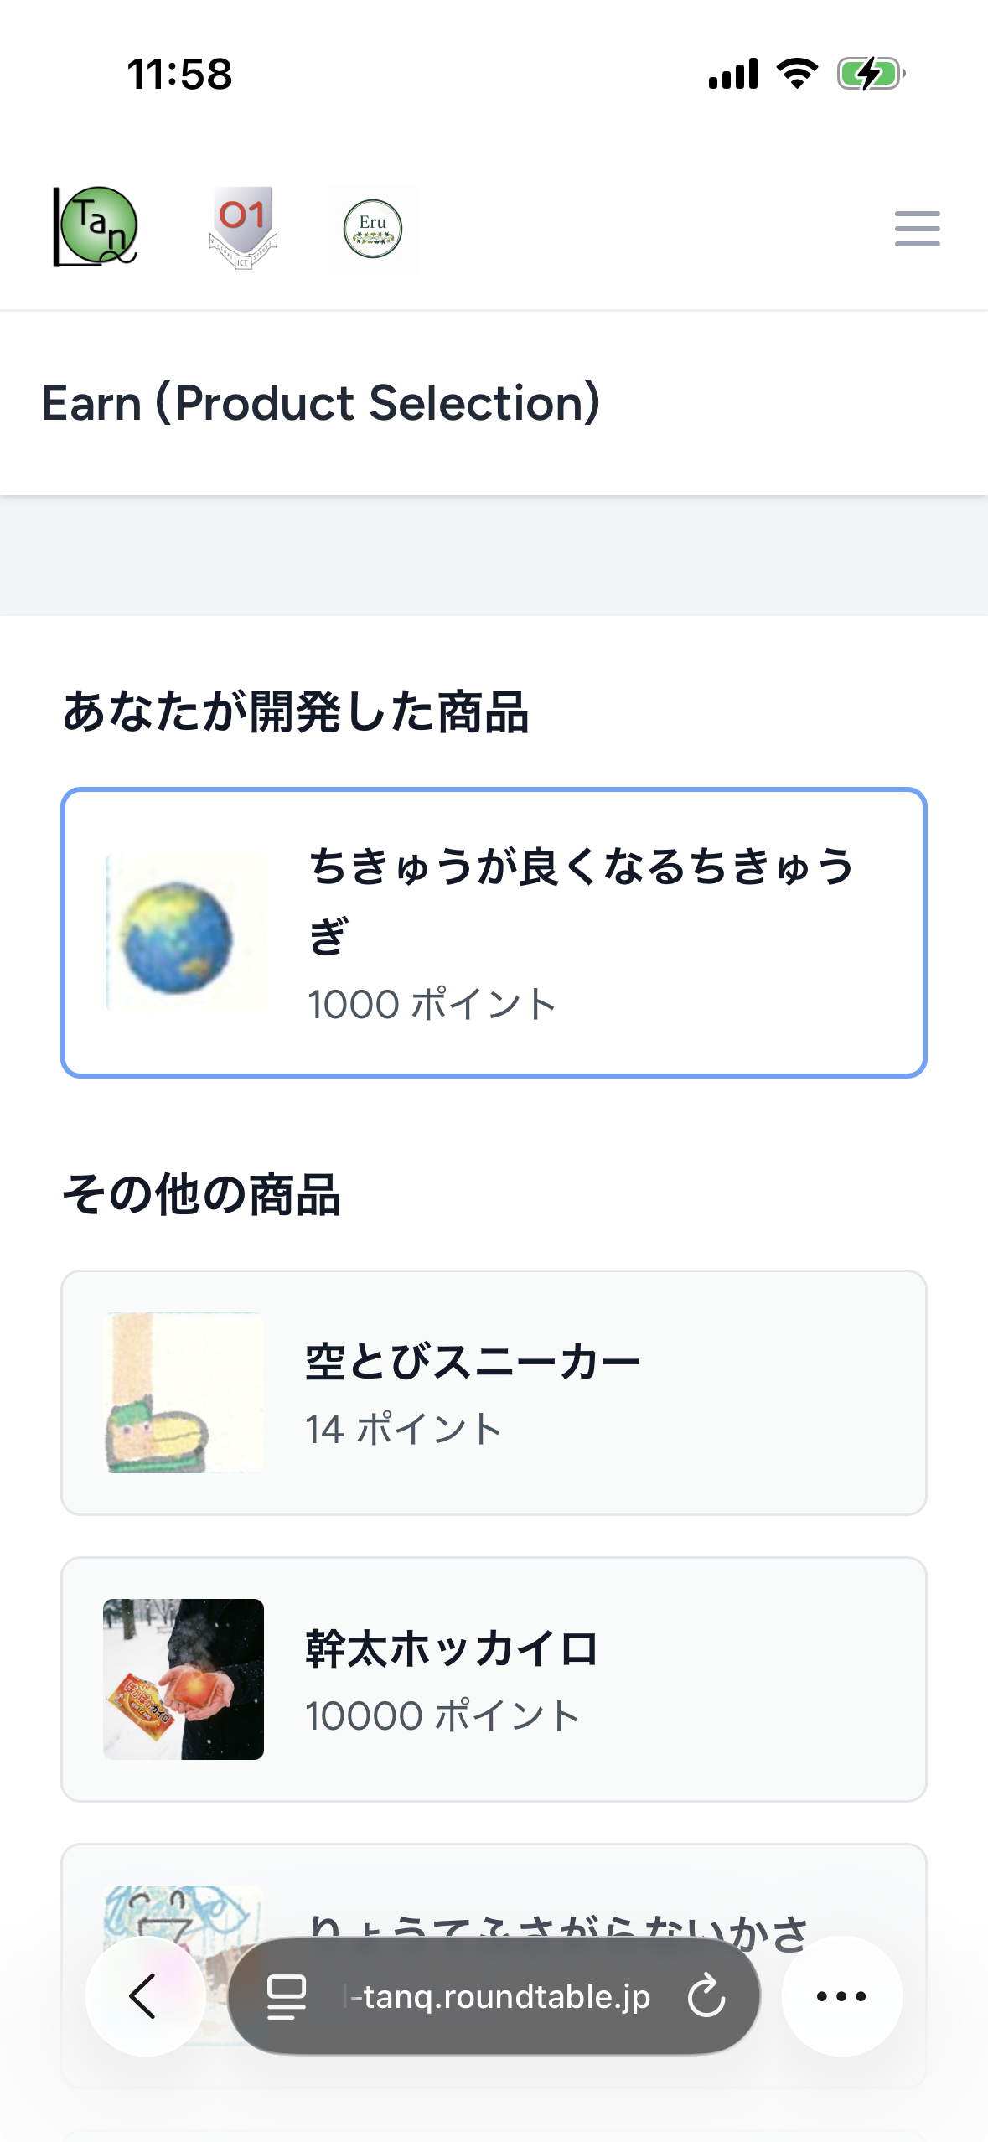Tap the round Eru emblem icon
This screenshot has width=988, height=2142.
click(x=373, y=228)
